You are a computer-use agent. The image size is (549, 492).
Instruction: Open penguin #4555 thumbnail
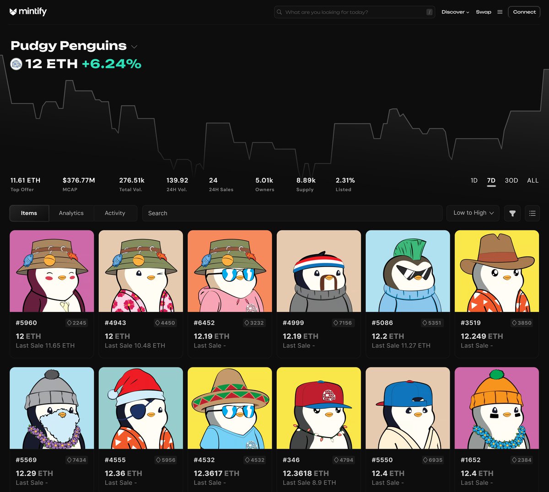pos(141,408)
